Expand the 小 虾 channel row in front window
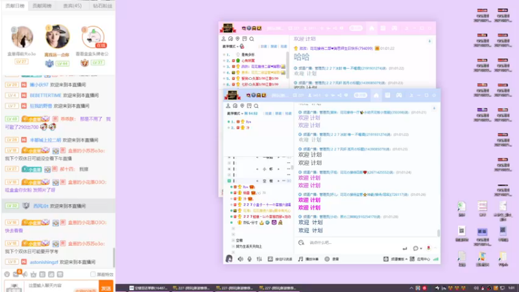Image resolution: width=519 pixels, height=292 pixels. tap(258, 169)
